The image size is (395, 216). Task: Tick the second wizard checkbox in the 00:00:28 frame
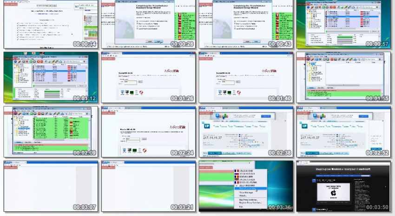138,23
